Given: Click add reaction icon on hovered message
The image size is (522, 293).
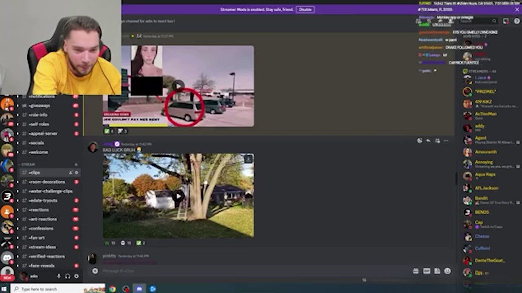Looking at the screenshot, I should tap(419, 141).
